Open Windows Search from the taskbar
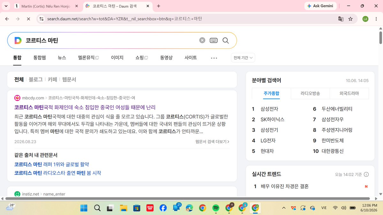 [97, 208]
